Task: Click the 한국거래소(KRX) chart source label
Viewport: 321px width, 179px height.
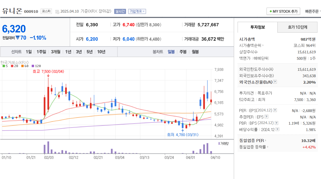Action: coord(14,62)
